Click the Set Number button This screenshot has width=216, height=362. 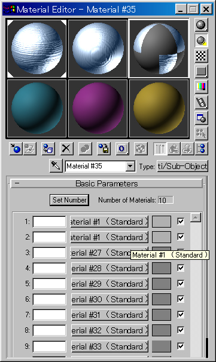(x=69, y=200)
